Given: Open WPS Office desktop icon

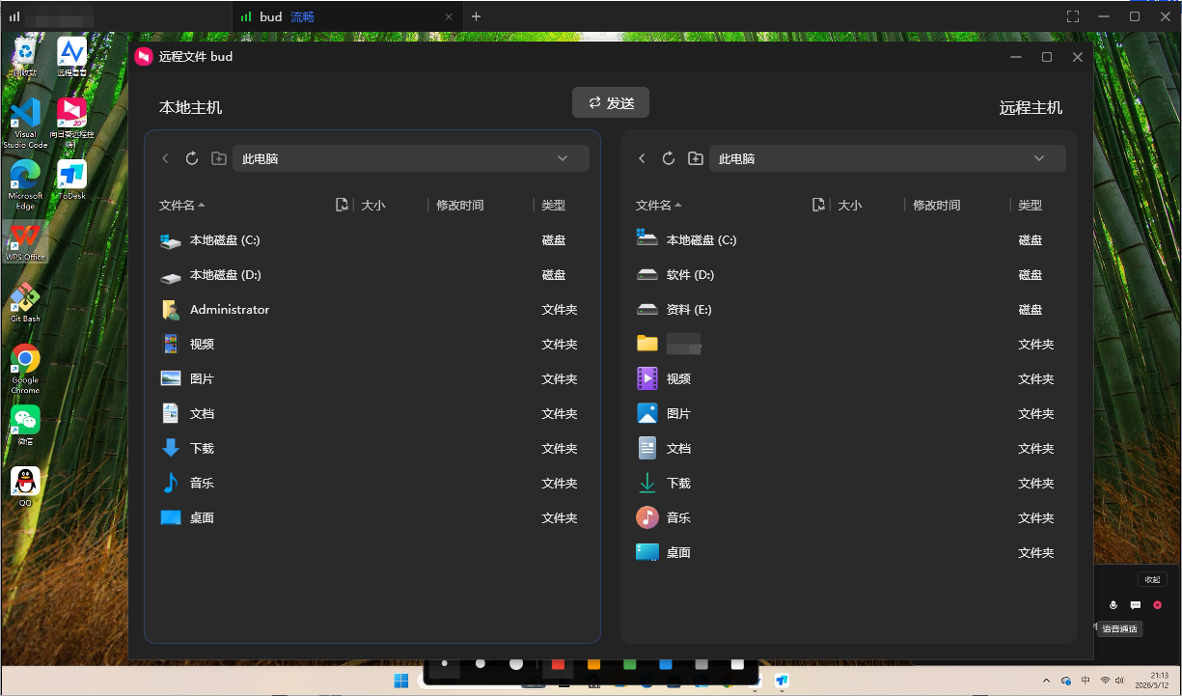Looking at the screenshot, I should [25, 241].
